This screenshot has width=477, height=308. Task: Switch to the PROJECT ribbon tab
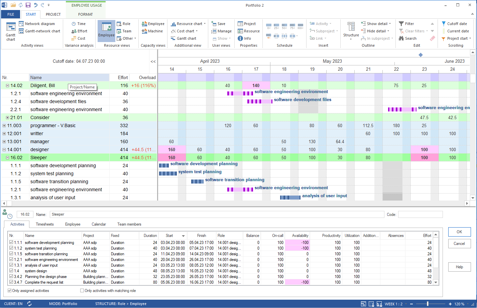click(x=52, y=14)
